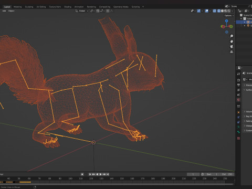Open the Animation workspace tab
252x189 pixels.
click(x=79, y=7)
